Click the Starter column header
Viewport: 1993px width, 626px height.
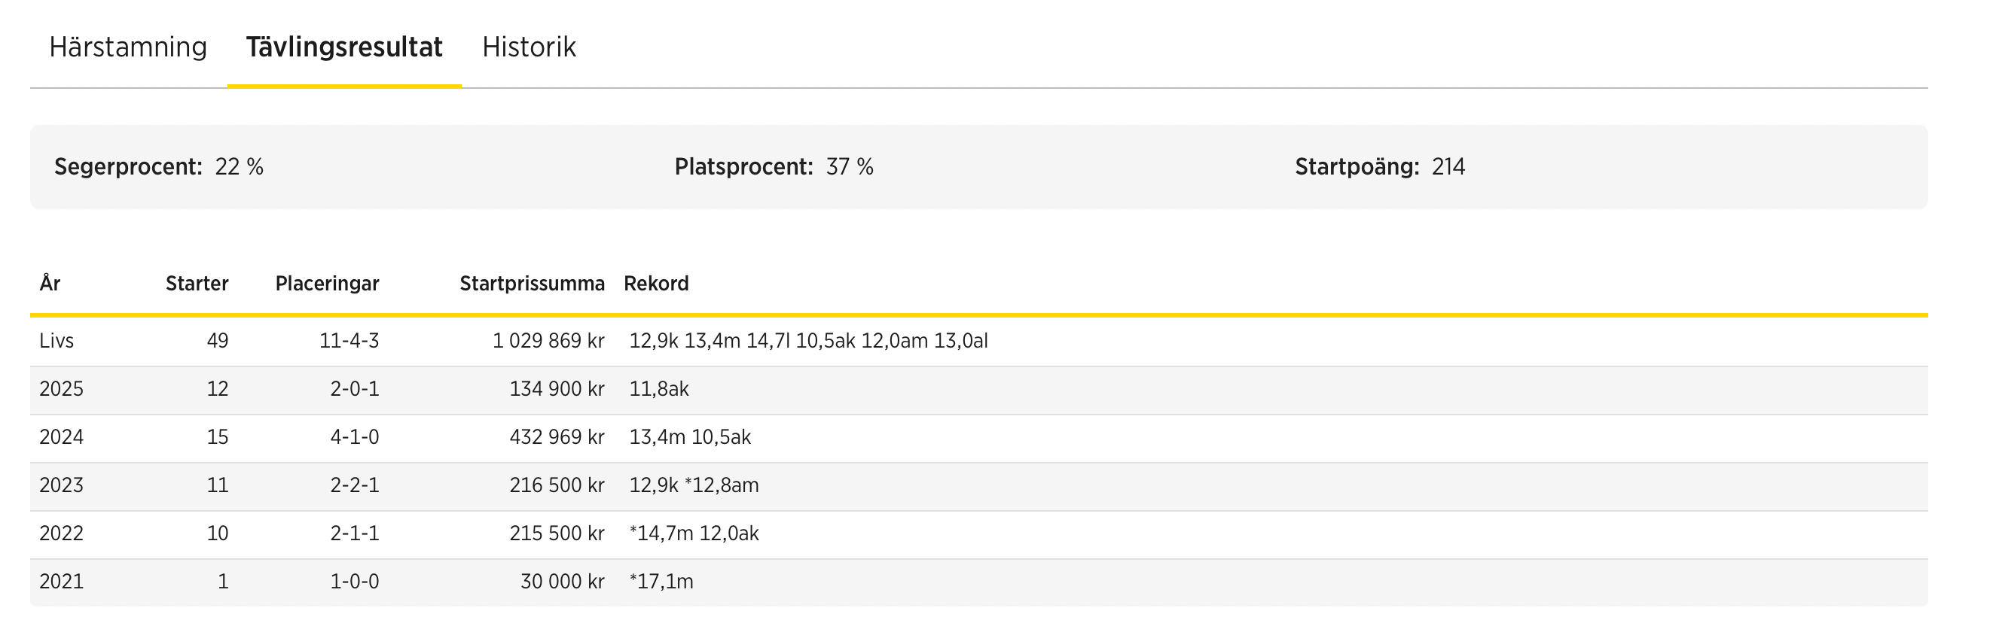tap(197, 284)
